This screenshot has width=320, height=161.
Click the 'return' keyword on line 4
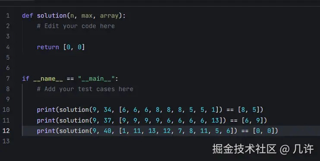[x=48, y=47]
